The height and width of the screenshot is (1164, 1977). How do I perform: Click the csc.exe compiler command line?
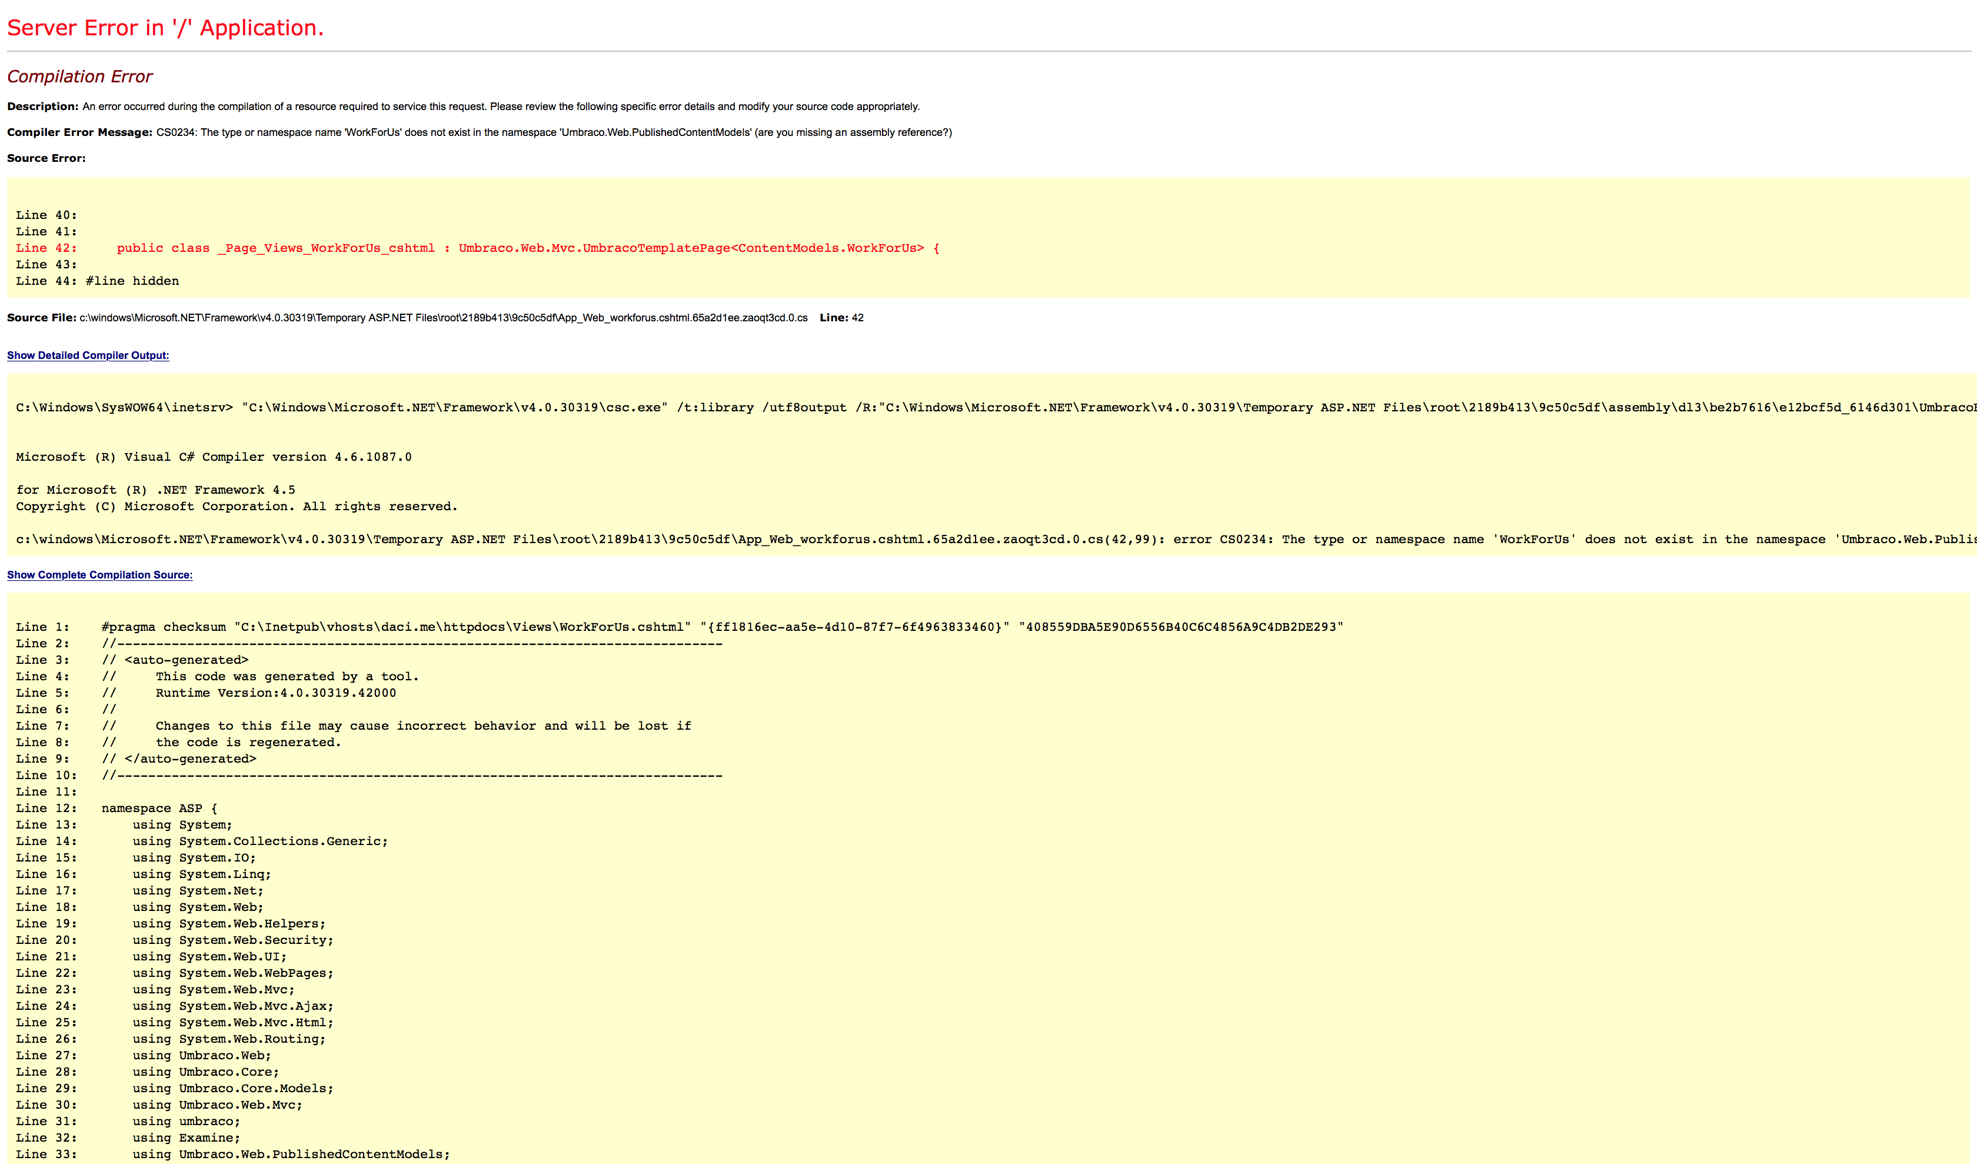[996, 408]
